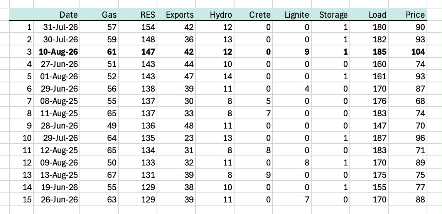The height and width of the screenshot is (214, 442).
Task: Click the Hydro header cell
Action: coord(215,15)
